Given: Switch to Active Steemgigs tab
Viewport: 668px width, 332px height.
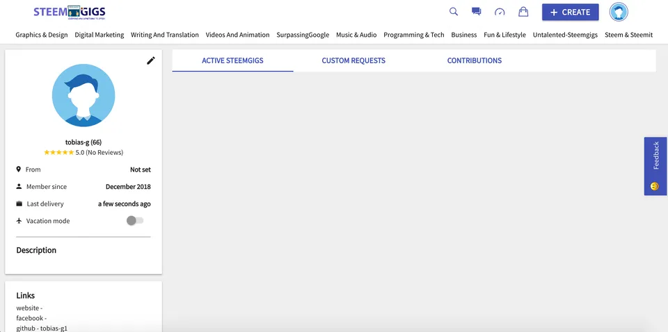Looking at the screenshot, I should click(x=232, y=60).
